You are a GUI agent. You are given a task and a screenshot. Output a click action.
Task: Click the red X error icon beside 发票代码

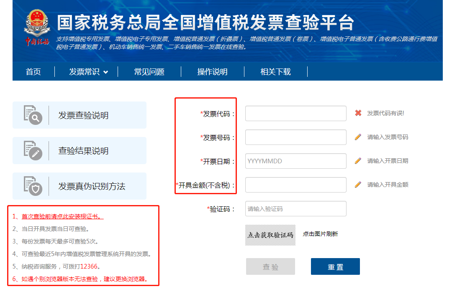pyautogui.click(x=358, y=113)
